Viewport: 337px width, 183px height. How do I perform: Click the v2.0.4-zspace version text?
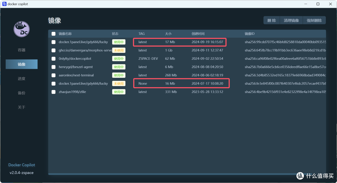click(x=22, y=173)
